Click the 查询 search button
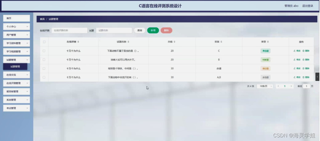 [140, 30]
